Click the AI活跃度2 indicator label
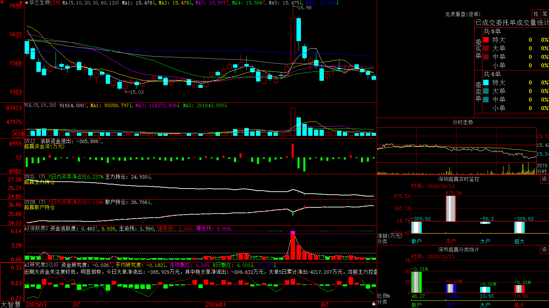Viewport: 549px width, 308px height. coord(36,229)
